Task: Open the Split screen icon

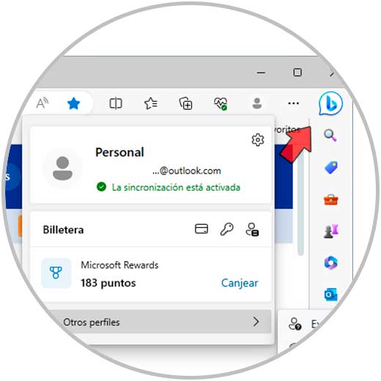Action: click(116, 103)
